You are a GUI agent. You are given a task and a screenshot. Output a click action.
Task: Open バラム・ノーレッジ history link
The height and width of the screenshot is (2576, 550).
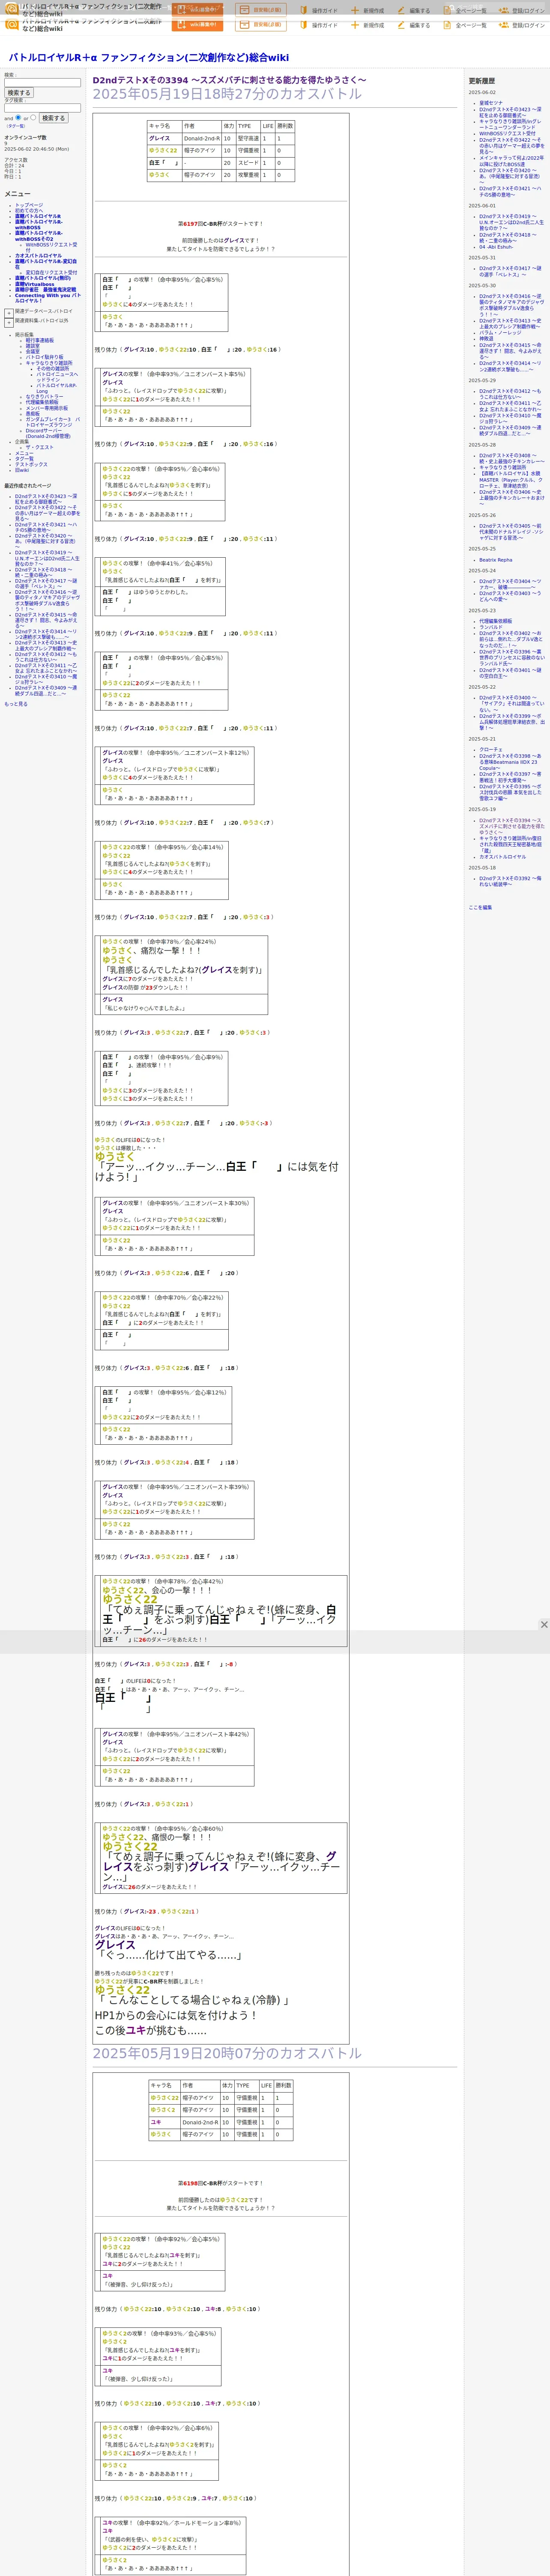500,333
